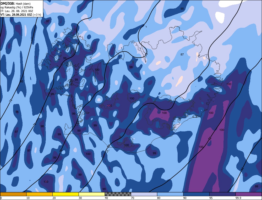Click the '30' legend tick label
This screenshot has height=200, width=262.
pos(80,198)
